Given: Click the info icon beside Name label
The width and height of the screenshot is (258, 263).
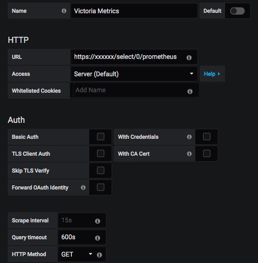Looking at the screenshot, I should coord(64,11).
